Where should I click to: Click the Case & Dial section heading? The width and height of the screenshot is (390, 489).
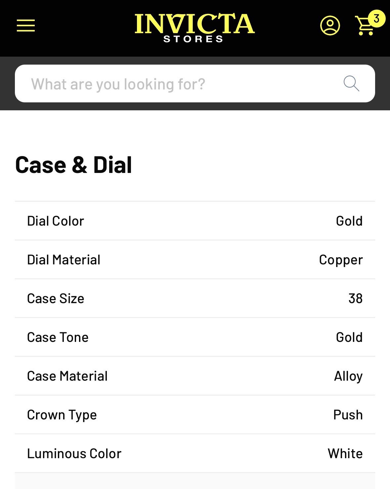[73, 165]
